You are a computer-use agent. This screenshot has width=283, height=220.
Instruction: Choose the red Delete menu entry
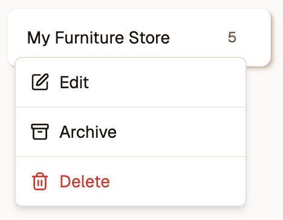[131, 181]
